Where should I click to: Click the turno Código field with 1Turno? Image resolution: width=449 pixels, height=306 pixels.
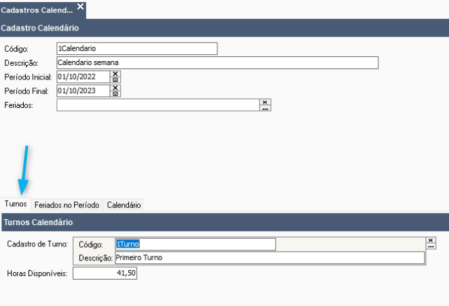tap(196, 244)
